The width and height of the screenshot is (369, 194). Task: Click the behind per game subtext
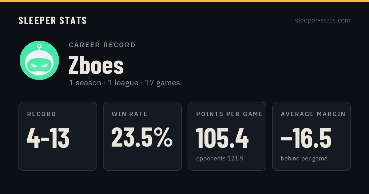point(304,159)
